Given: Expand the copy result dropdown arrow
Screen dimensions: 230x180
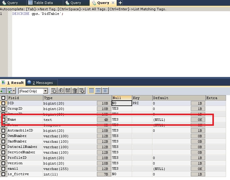Looking at the screenshot, I should pos(14,91).
